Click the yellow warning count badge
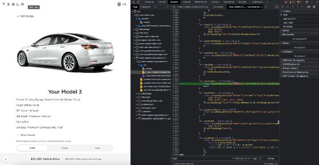This screenshot has width=319, height=165. click(292, 2)
